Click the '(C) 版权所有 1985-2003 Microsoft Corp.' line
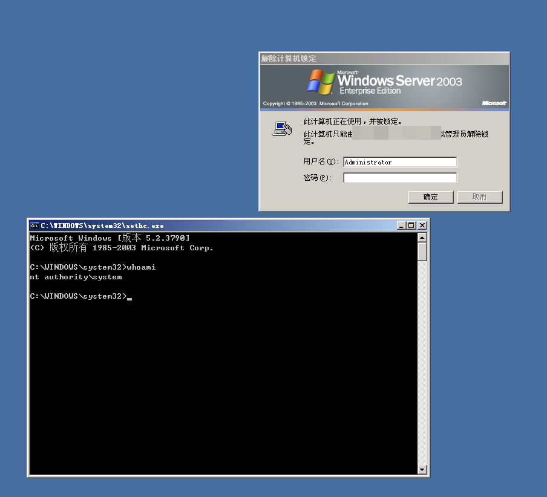The image size is (547, 497). (x=122, y=247)
